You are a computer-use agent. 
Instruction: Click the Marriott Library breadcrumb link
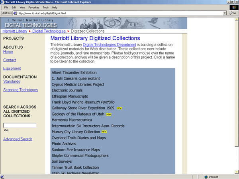tap(15, 31)
